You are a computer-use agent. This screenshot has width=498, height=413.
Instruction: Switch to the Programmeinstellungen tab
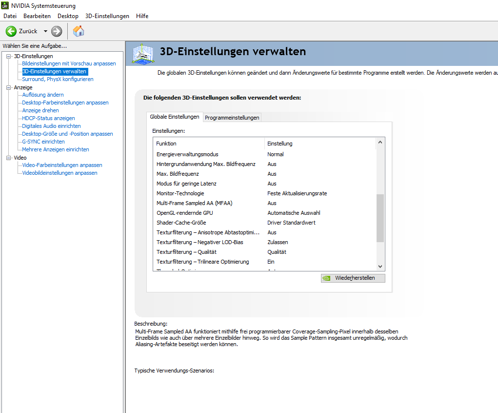tap(232, 118)
